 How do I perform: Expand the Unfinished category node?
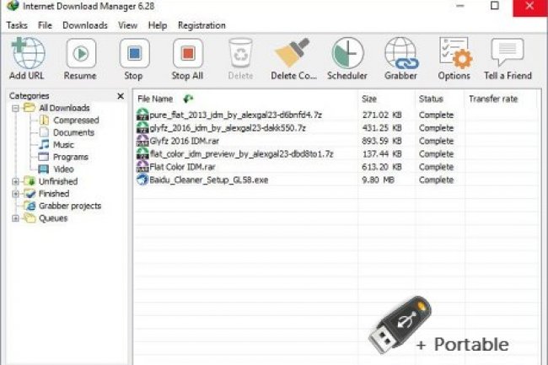[x=15, y=181]
